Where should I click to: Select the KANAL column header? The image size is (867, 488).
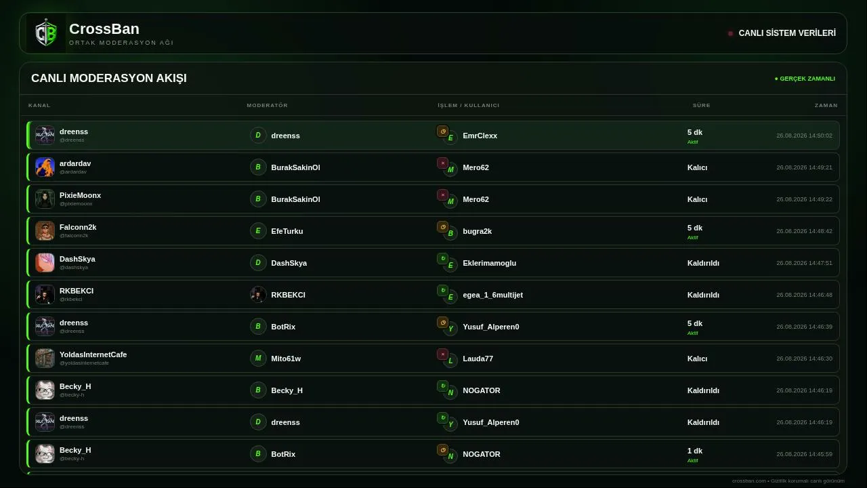pyautogui.click(x=39, y=105)
